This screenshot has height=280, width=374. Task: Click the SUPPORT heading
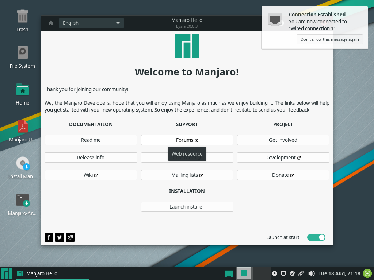[187, 124]
